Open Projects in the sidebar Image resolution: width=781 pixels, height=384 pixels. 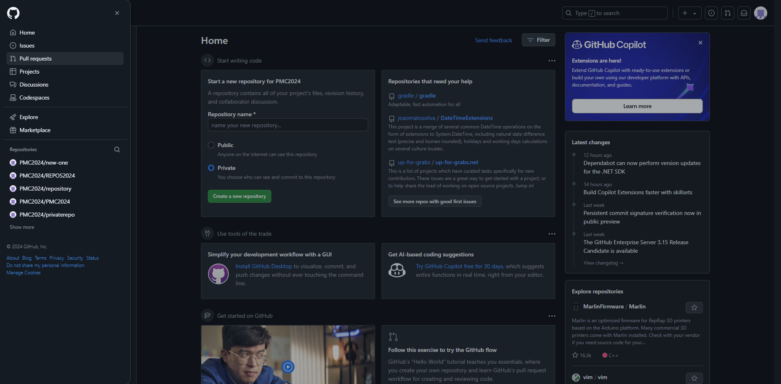point(65,72)
